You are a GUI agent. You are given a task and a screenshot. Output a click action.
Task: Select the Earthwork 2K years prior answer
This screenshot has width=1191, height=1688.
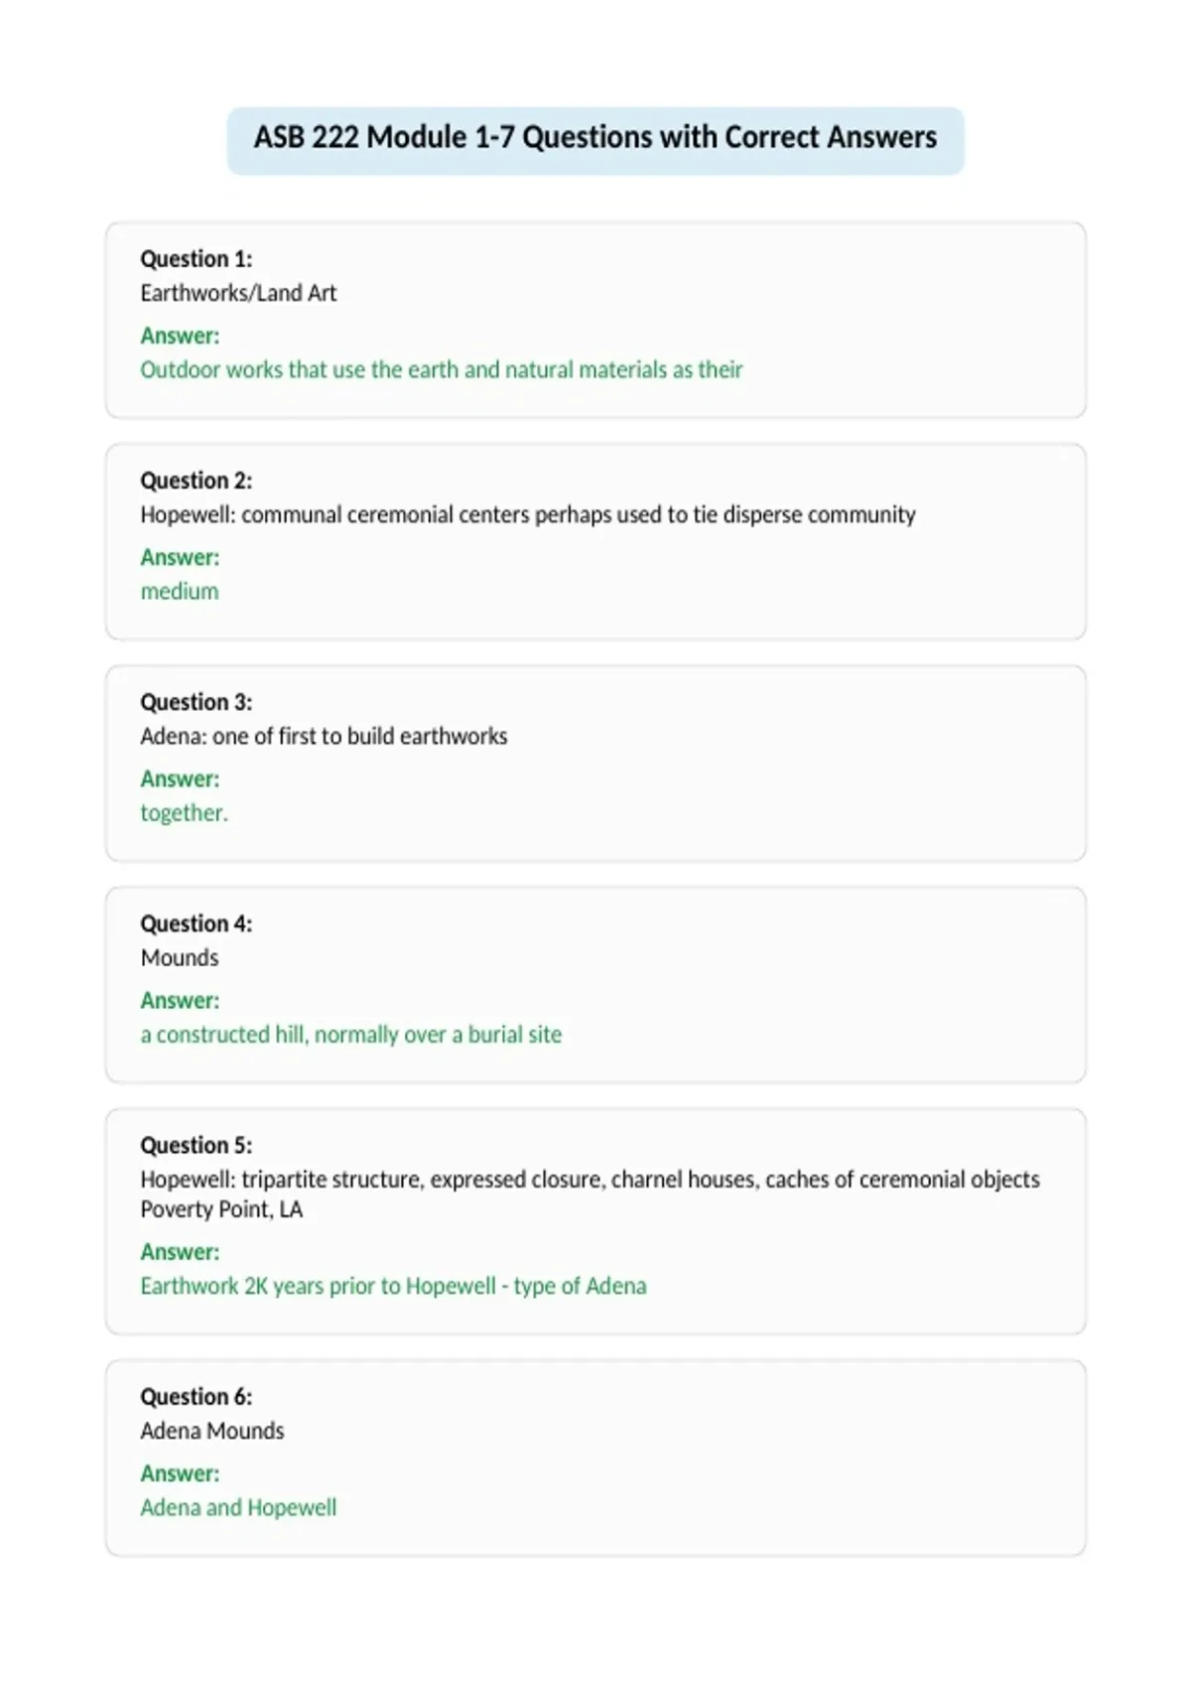393,1286
